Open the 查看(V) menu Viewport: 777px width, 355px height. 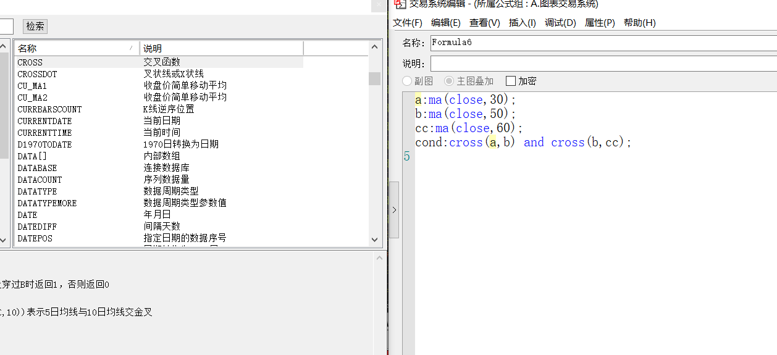pyautogui.click(x=485, y=23)
